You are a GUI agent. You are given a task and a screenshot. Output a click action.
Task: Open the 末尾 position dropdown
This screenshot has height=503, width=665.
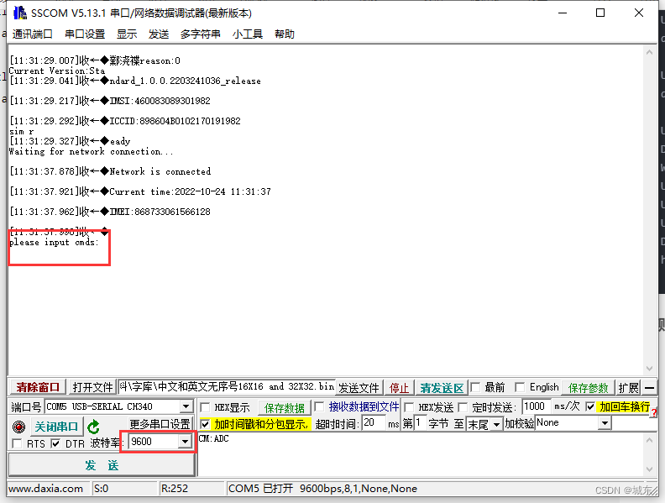coord(496,424)
